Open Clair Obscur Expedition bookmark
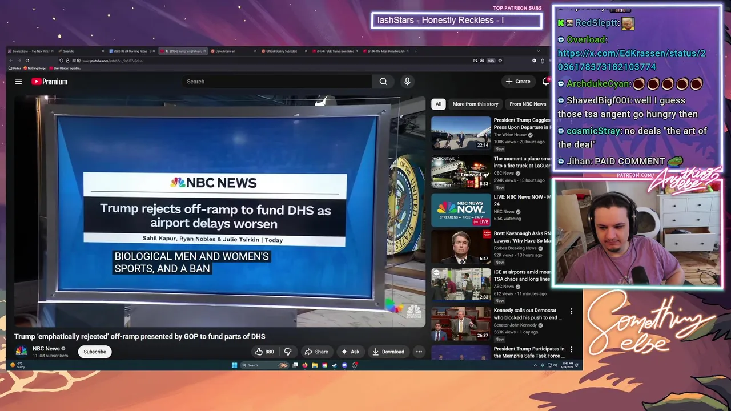This screenshot has height=411, width=731. pyautogui.click(x=66, y=68)
